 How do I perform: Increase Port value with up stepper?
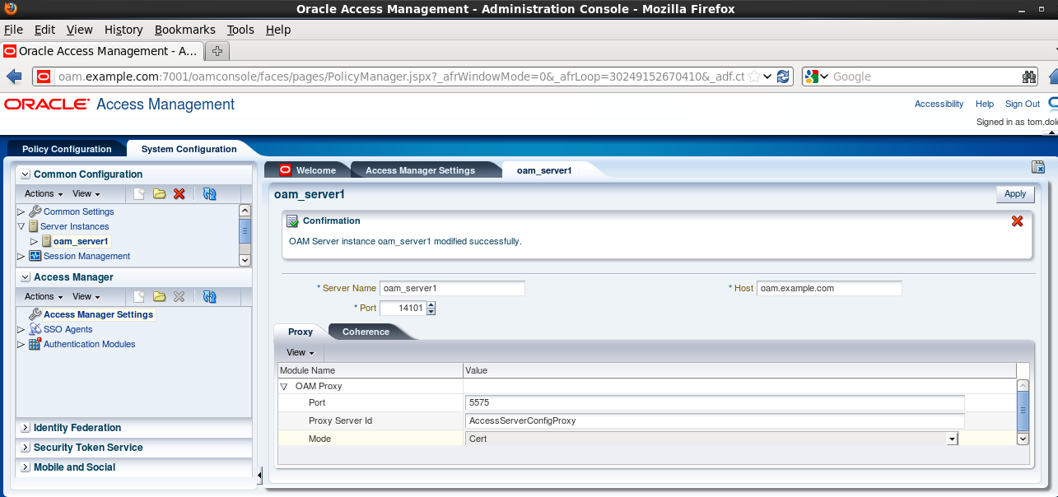tap(431, 305)
